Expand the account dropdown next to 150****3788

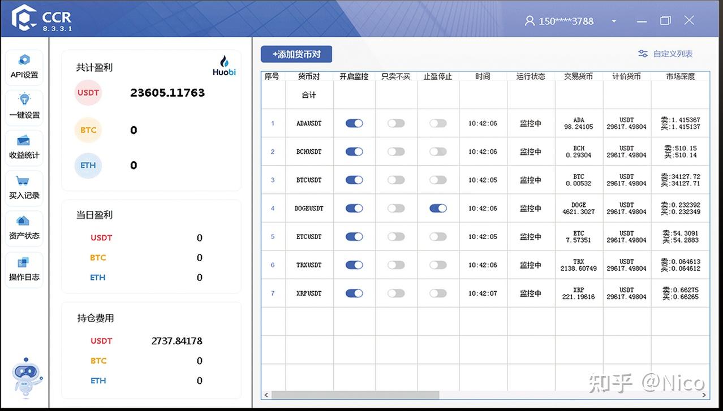pos(614,21)
